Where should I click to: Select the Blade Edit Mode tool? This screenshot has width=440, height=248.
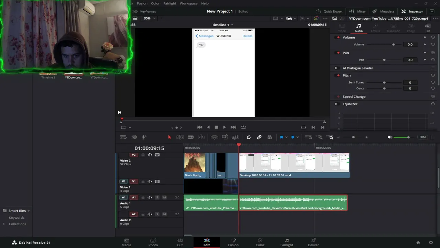click(x=201, y=137)
